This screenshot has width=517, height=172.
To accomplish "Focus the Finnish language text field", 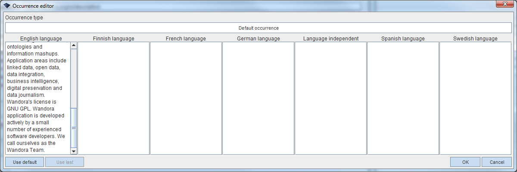I will click(x=114, y=98).
